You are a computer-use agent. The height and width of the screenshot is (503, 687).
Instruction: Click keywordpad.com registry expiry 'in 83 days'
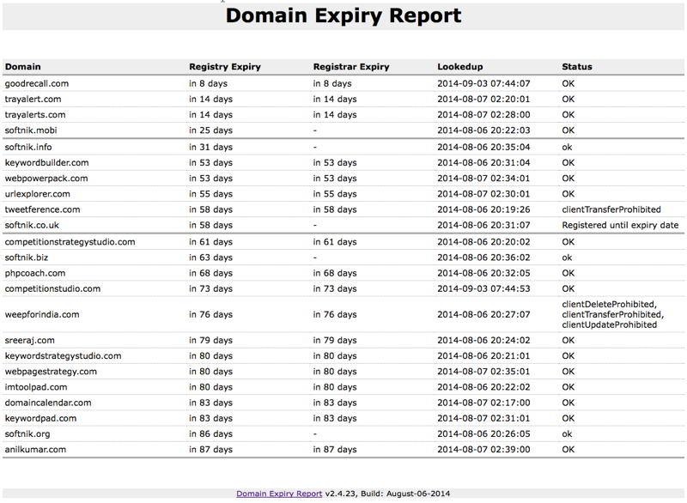(x=210, y=418)
